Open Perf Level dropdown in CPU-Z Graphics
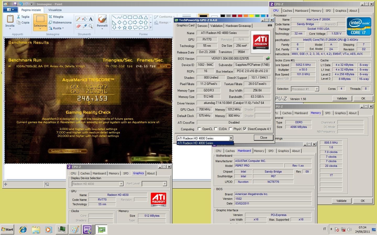Viewport: 377px width, 235px height. [165, 184]
